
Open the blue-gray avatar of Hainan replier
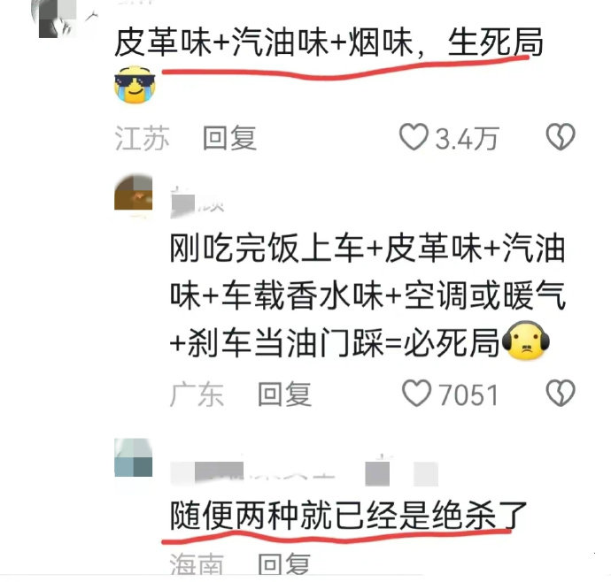[x=133, y=458]
